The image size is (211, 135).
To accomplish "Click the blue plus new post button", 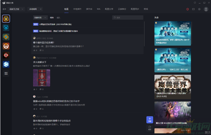I will coord(150,120).
